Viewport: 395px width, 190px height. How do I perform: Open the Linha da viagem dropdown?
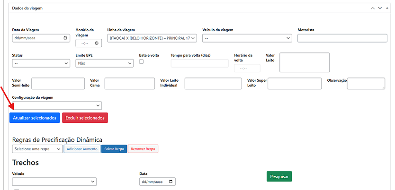point(152,38)
